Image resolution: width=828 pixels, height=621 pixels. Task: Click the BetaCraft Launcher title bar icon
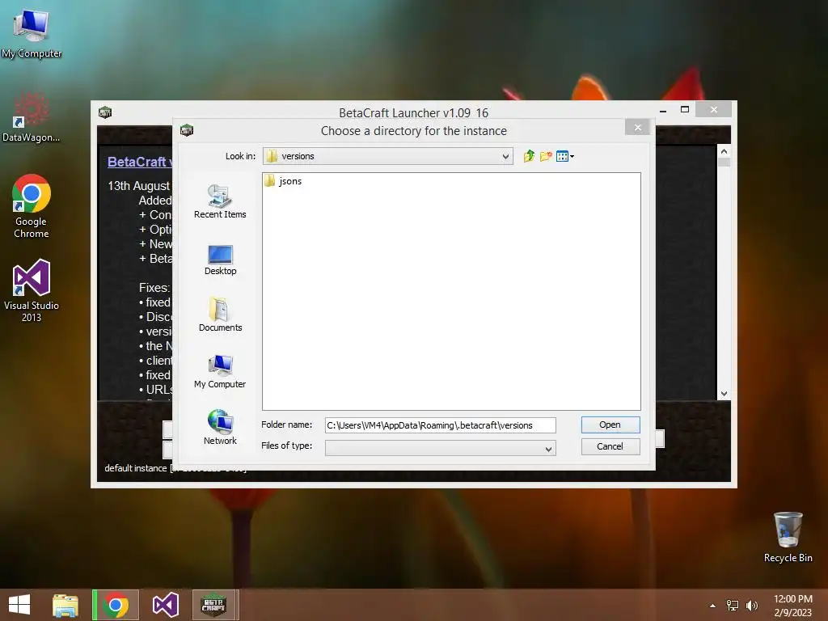pyautogui.click(x=105, y=112)
